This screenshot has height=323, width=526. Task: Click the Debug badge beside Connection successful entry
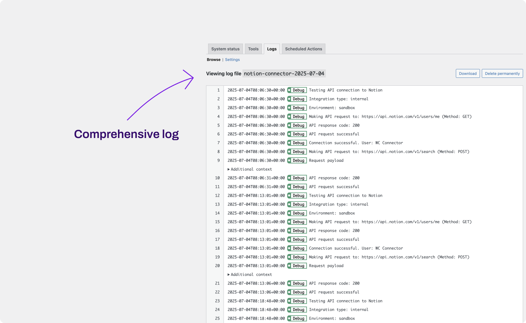[297, 143]
